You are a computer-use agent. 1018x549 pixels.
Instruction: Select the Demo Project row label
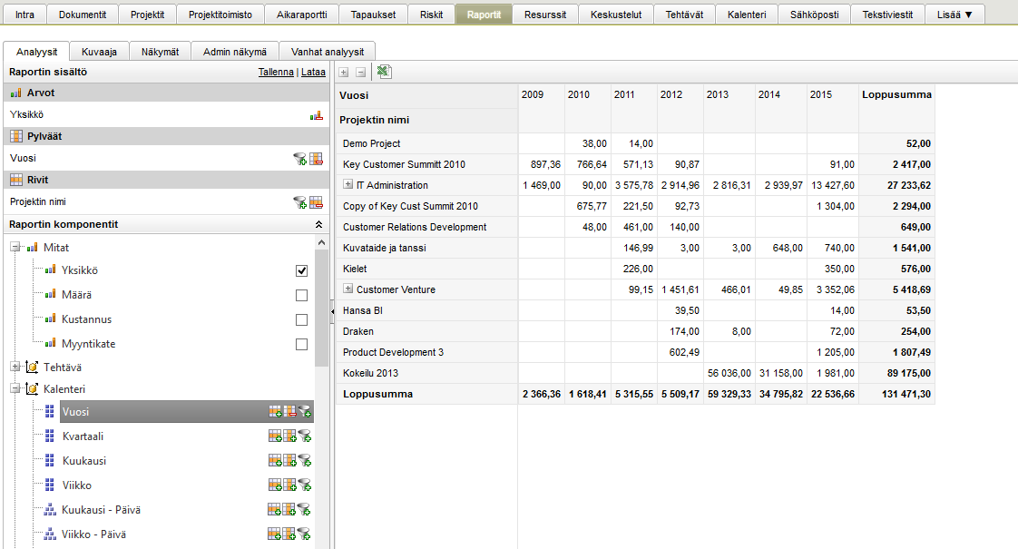click(x=371, y=143)
